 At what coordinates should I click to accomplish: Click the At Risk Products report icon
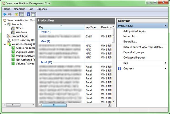click(13, 48)
